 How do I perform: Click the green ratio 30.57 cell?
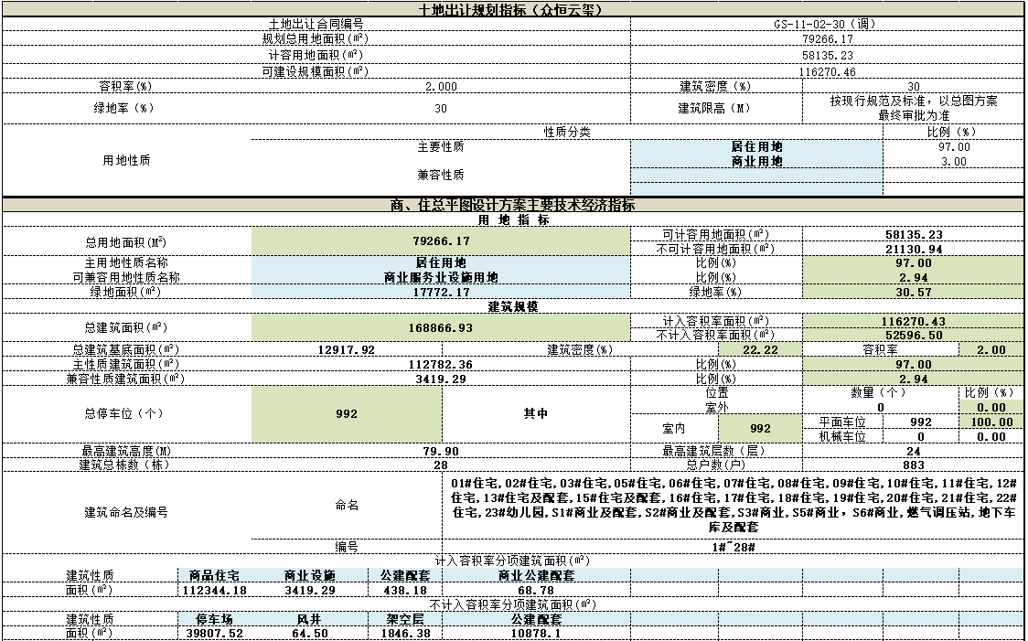pos(914,292)
